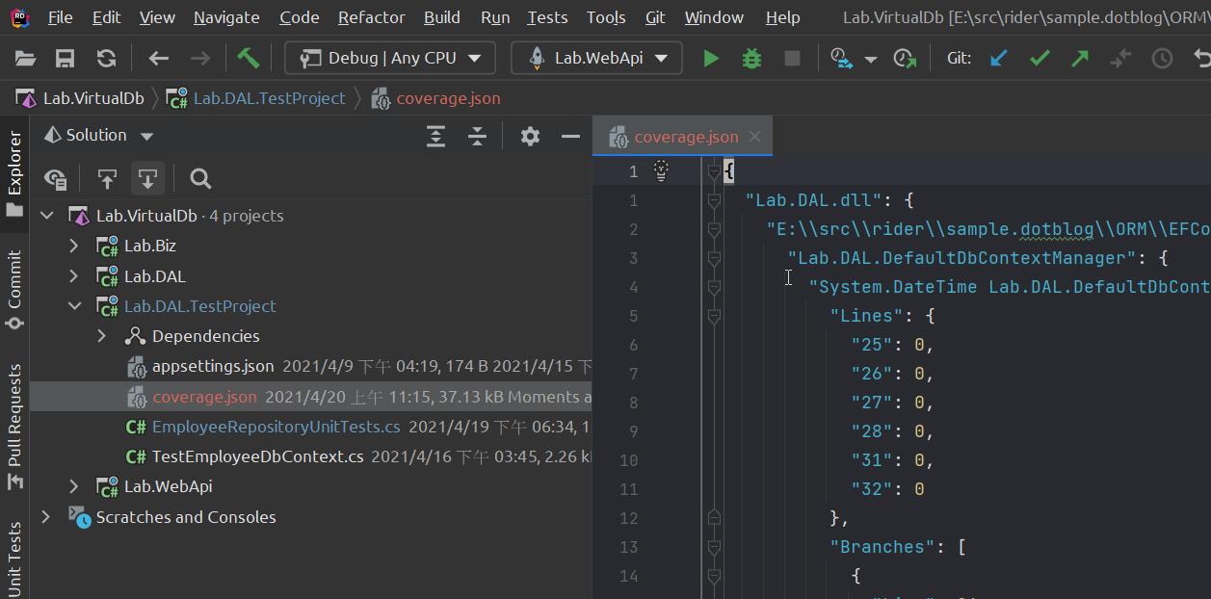
Task: Open the Help menu
Action: click(782, 17)
